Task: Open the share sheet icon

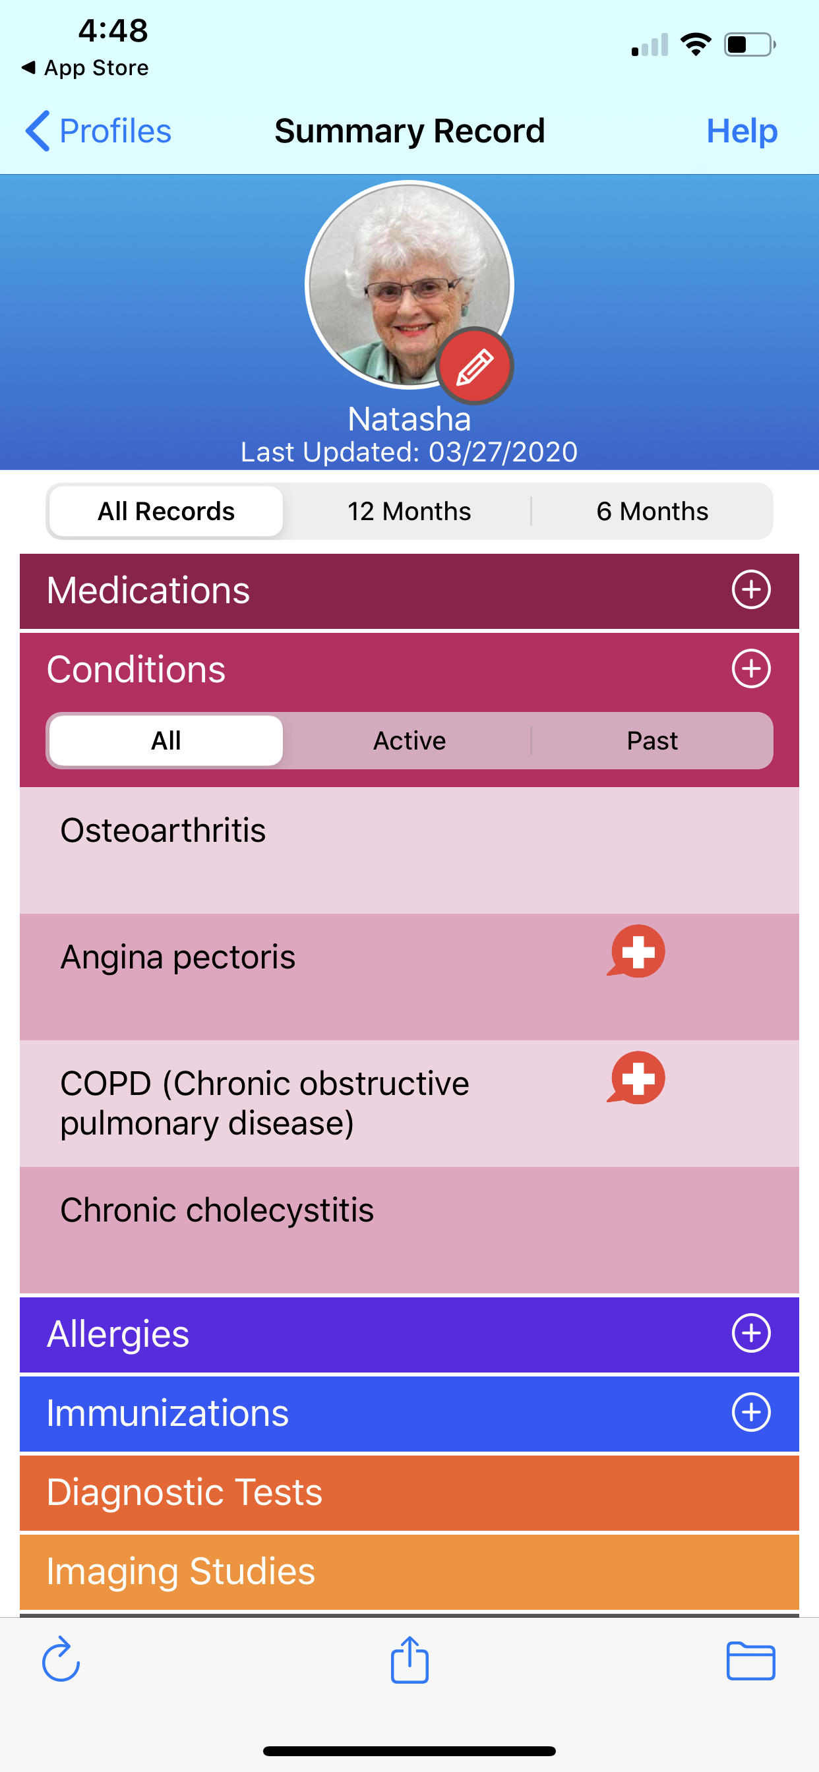Action: pyautogui.click(x=409, y=1659)
